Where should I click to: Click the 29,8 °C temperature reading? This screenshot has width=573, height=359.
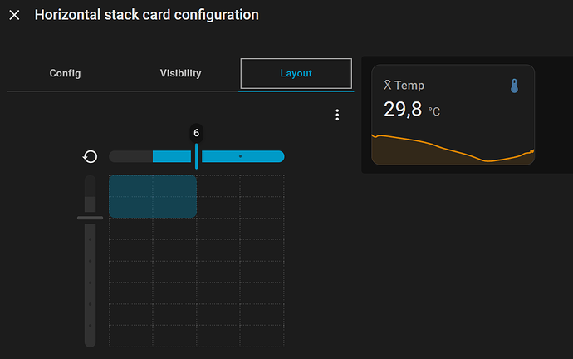pyautogui.click(x=411, y=109)
